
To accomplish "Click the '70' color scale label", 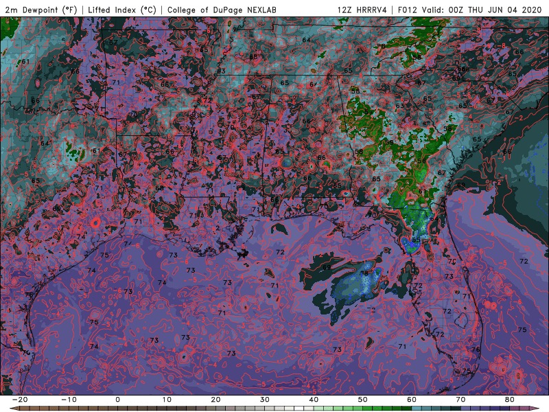I will pyautogui.click(x=460, y=400).
